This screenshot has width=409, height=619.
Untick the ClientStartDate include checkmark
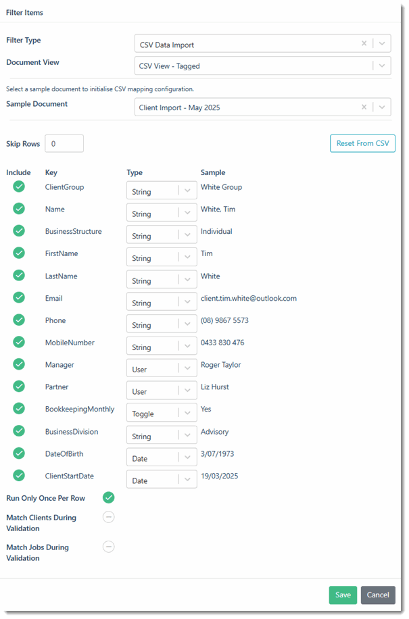19,475
